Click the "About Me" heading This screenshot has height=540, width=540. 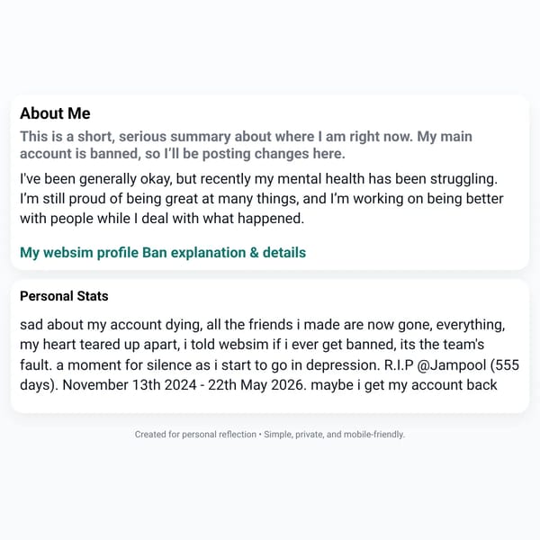click(x=55, y=113)
